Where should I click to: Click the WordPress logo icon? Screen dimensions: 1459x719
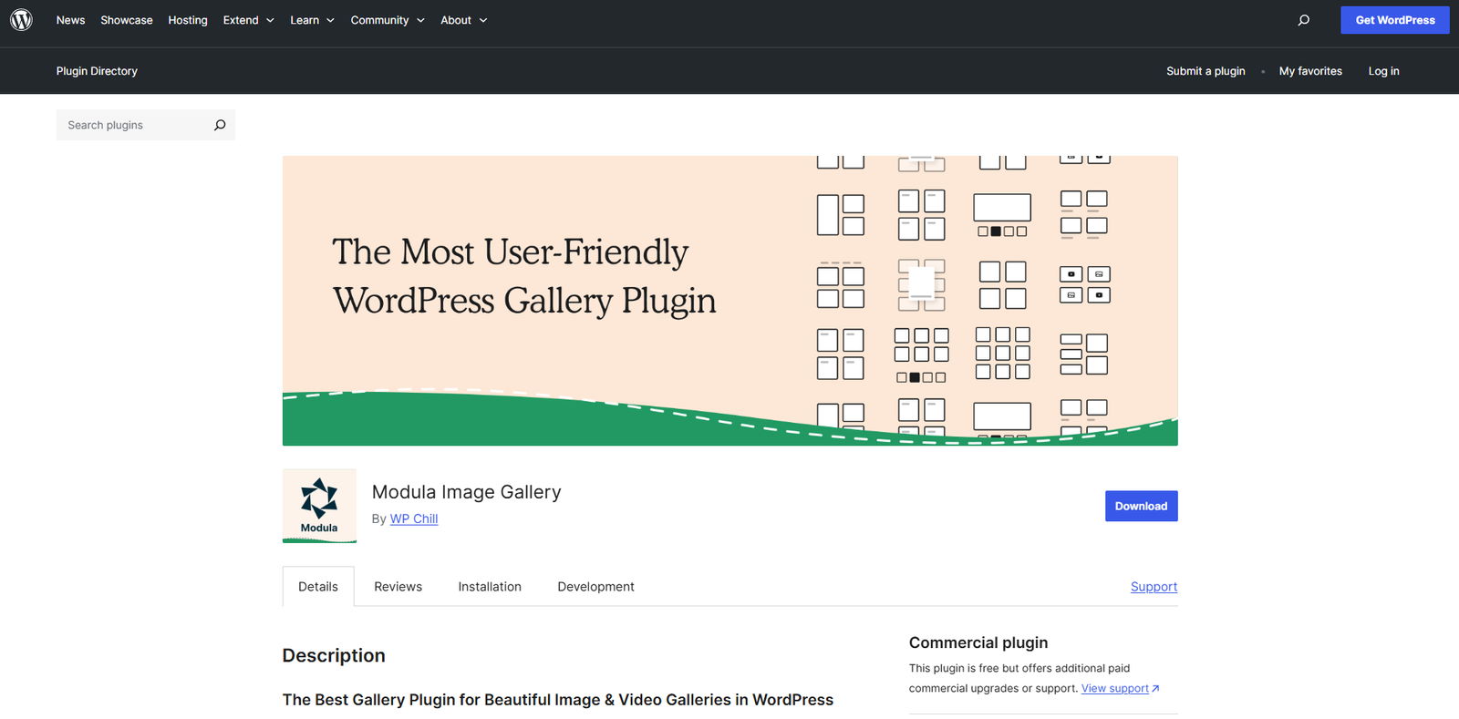point(21,20)
